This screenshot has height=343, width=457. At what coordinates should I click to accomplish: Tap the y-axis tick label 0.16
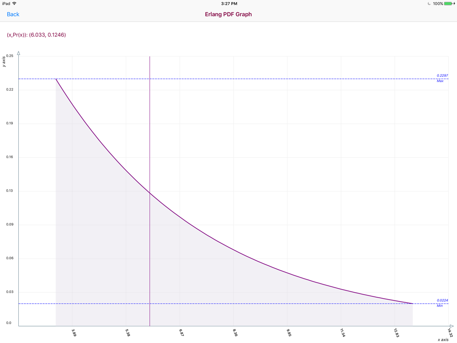10,157
